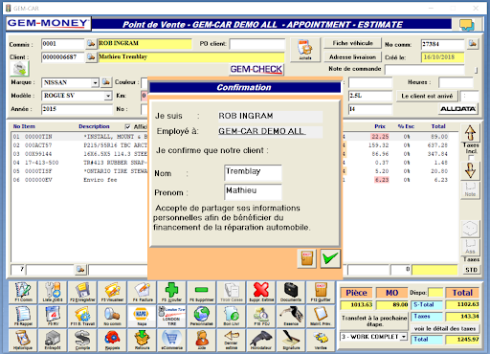The width and height of the screenshot is (490, 354).
Task: Click F3 Visualiser icon
Action: (x=112, y=292)
